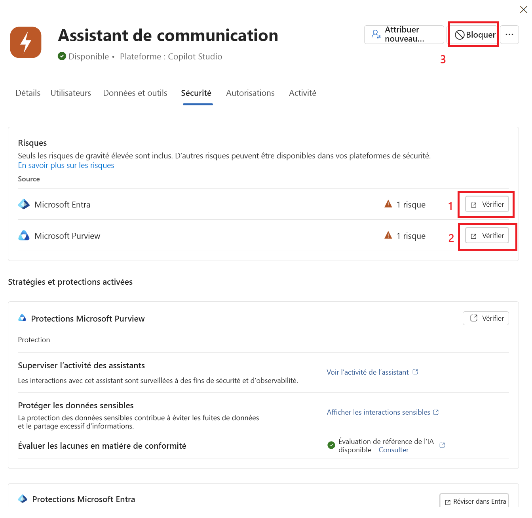Image resolution: width=532 pixels, height=518 pixels.
Task: Click Protéger les données sensibles heading
Action: [x=76, y=406]
